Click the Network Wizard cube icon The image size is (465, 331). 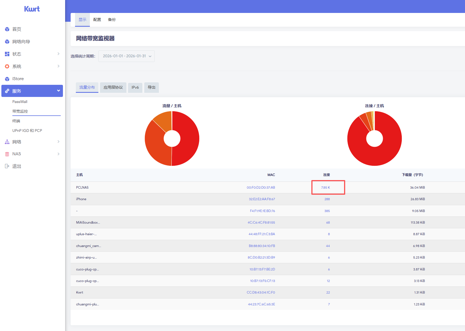[7, 42]
